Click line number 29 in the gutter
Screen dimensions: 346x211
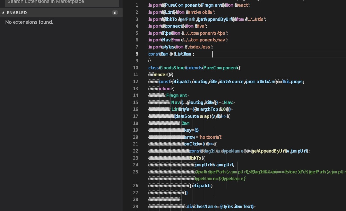coord(135,207)
